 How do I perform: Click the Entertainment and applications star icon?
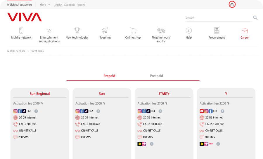(49, 30)
